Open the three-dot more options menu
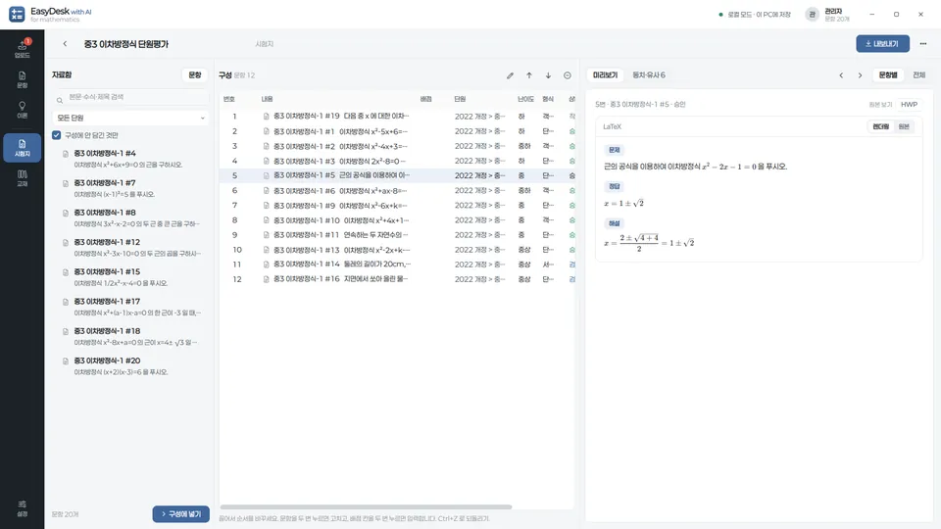 (923, 44)
